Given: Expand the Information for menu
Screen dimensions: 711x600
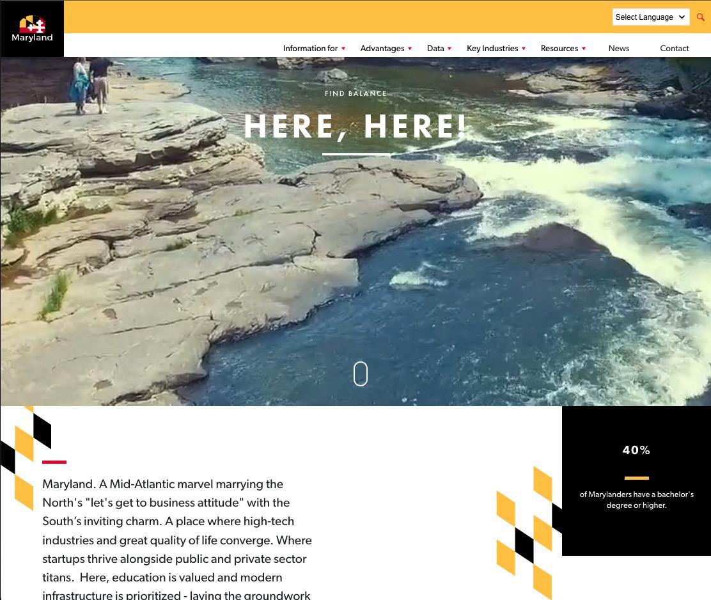Looking at the screenshot, I should tap(310, 49).
